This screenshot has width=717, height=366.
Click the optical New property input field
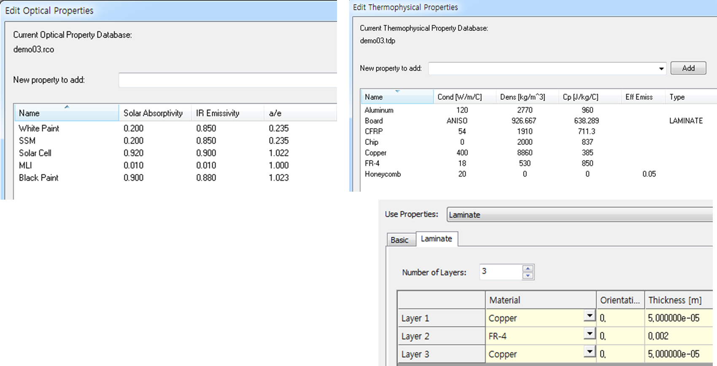point(227,80)
